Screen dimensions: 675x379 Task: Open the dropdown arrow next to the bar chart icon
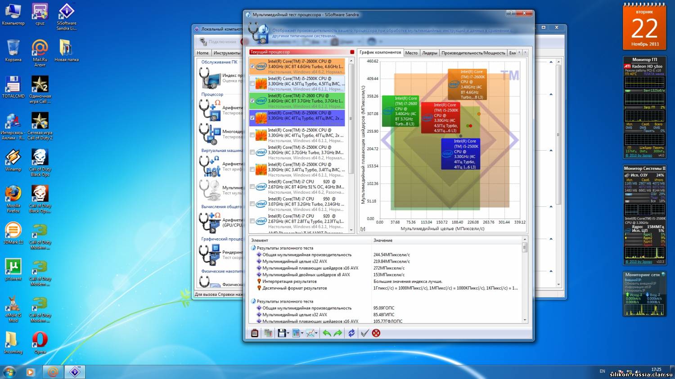click(x=302, y=334)
